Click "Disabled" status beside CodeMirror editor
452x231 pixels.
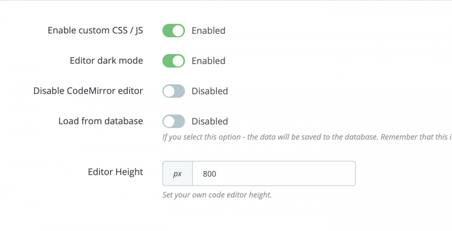click(210, 91)
